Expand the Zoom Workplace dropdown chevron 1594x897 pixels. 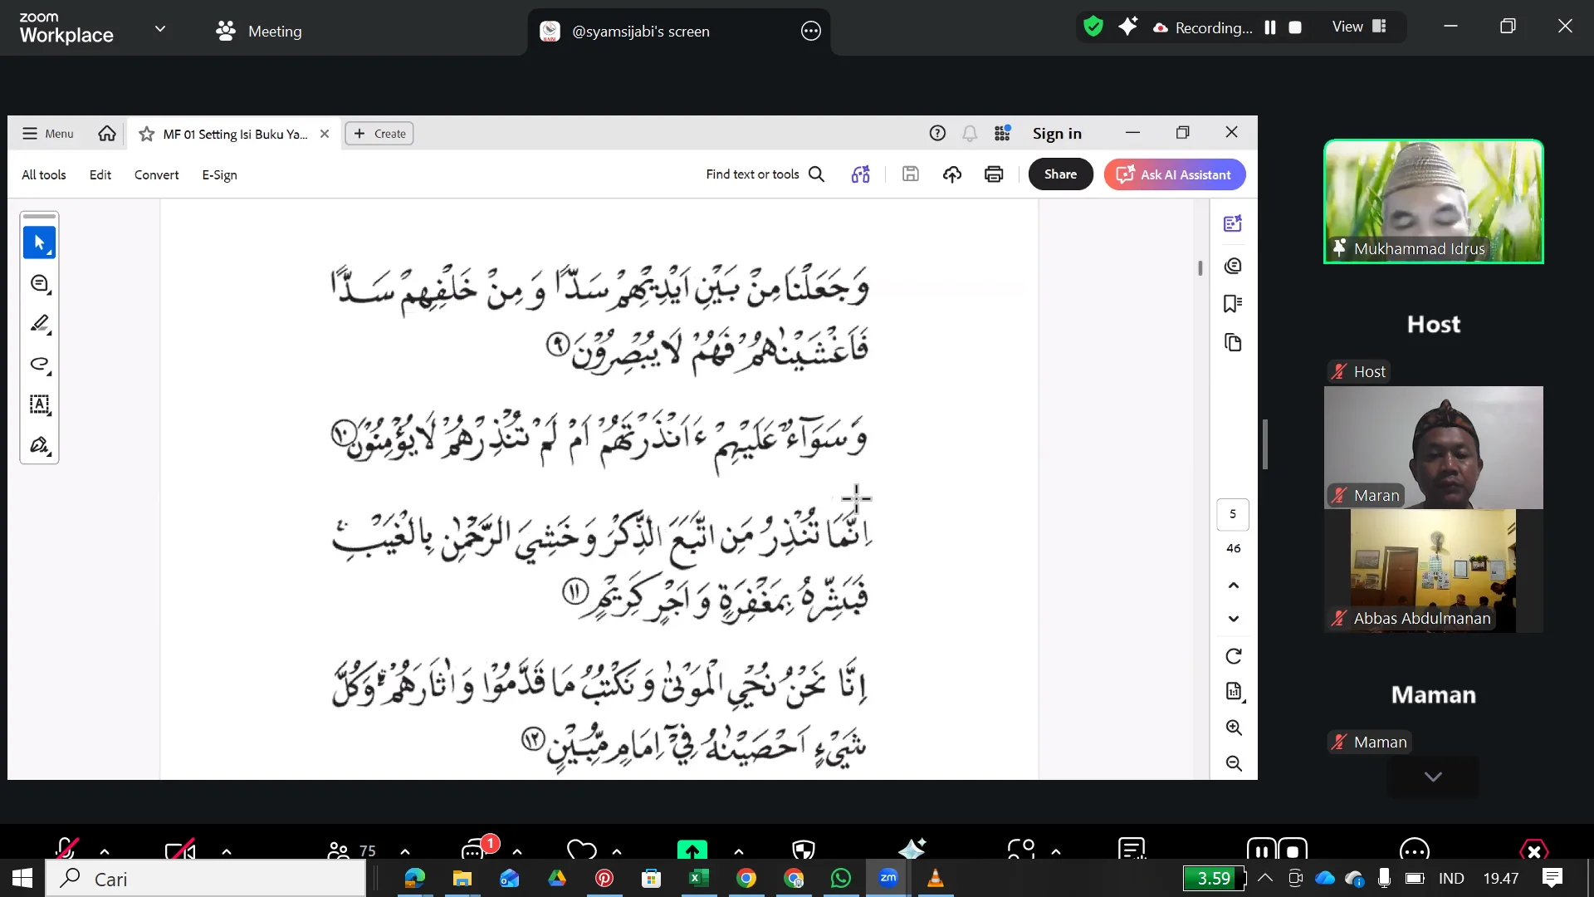(x=160, y=29)
